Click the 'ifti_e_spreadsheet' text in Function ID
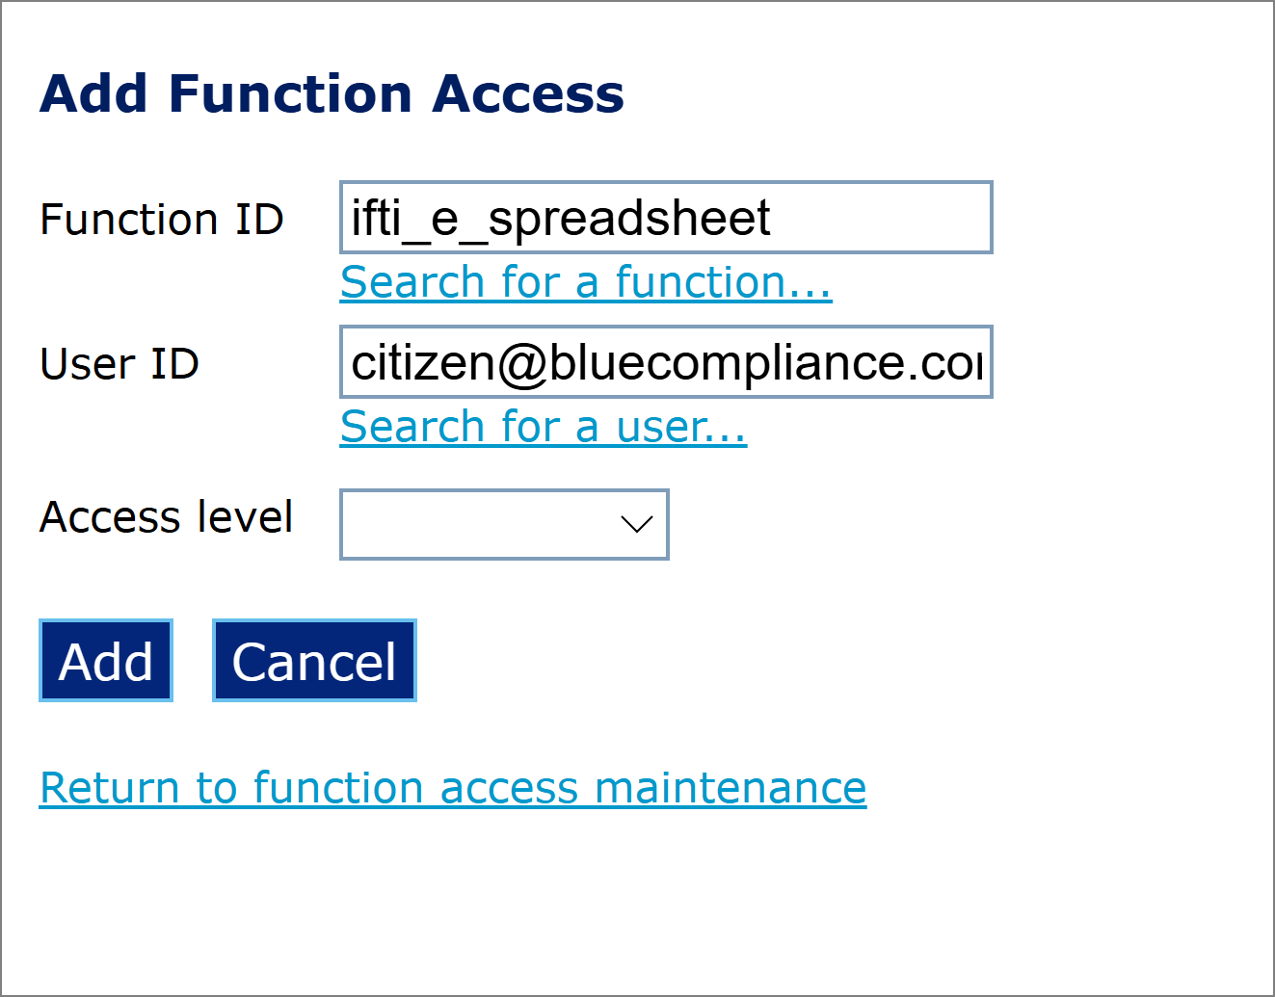This screenshot has height=997, width=1275. 560,218
